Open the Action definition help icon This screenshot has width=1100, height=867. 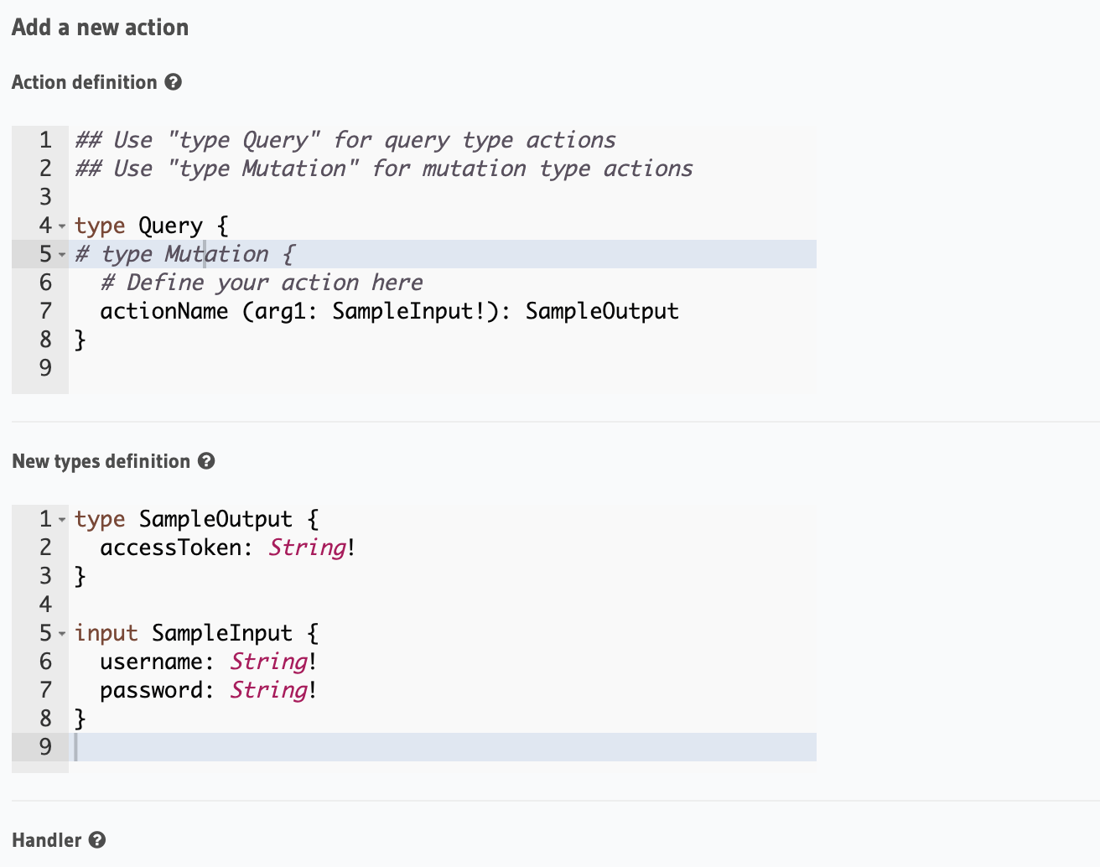[x=173, y=81]
